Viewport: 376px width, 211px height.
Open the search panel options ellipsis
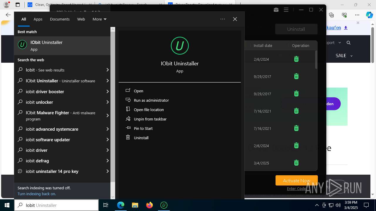pyautogui.click(x=223, y=19)
